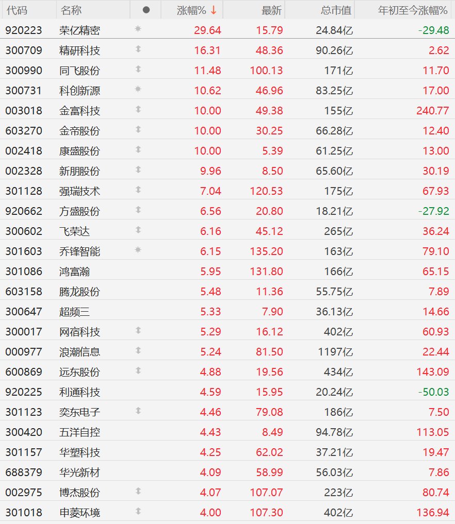Click the burst marker icon for 乔锋智能
The image size is (455, 524).
(138, 250)
